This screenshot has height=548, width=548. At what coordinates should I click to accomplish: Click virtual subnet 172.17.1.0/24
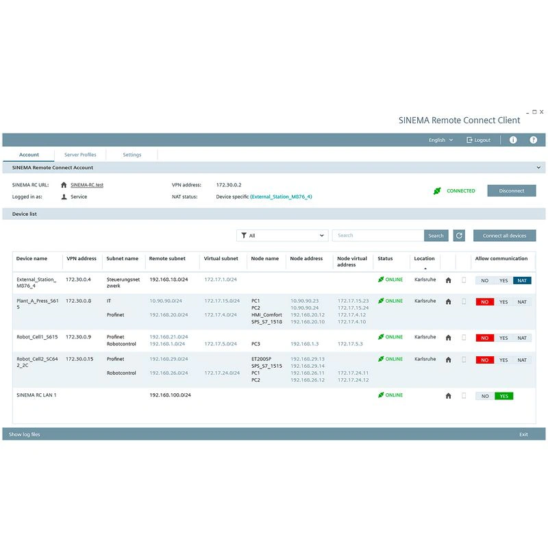(x=221, y=279)
